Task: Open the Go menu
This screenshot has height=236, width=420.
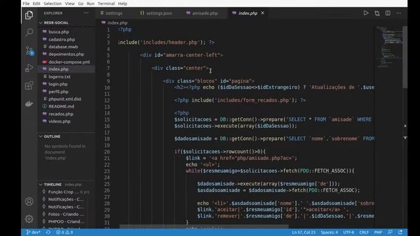Action: pos(81,3)
